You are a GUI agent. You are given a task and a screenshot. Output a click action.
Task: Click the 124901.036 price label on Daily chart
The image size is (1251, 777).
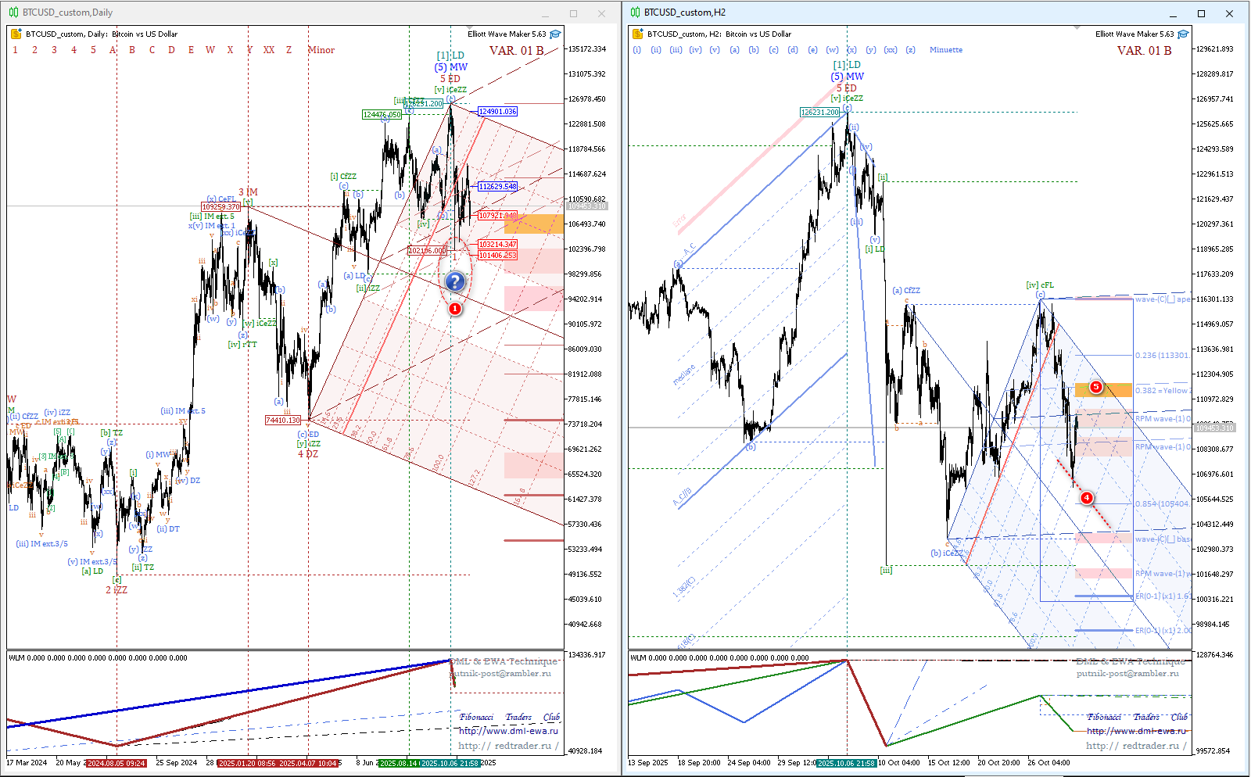(497, 112)
